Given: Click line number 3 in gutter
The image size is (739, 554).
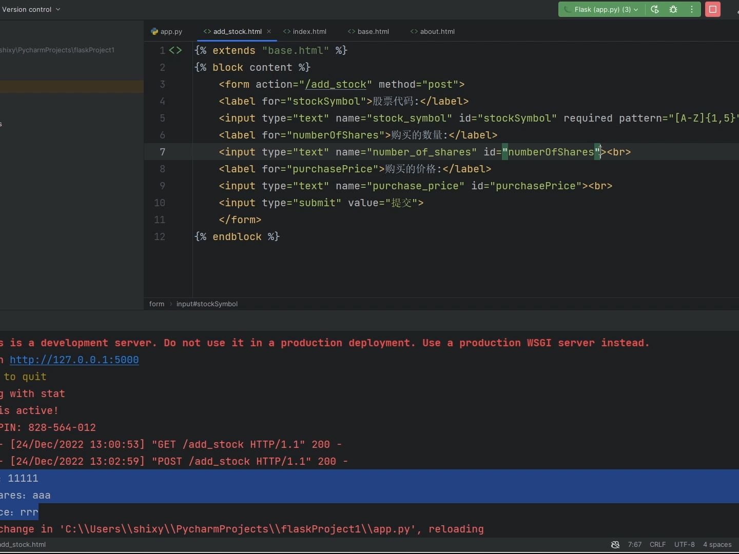Looking at the screenshot, I should pos(162,84).
